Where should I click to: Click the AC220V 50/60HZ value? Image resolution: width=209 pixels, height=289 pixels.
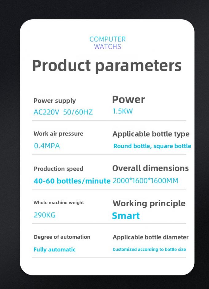pos(63,112)
